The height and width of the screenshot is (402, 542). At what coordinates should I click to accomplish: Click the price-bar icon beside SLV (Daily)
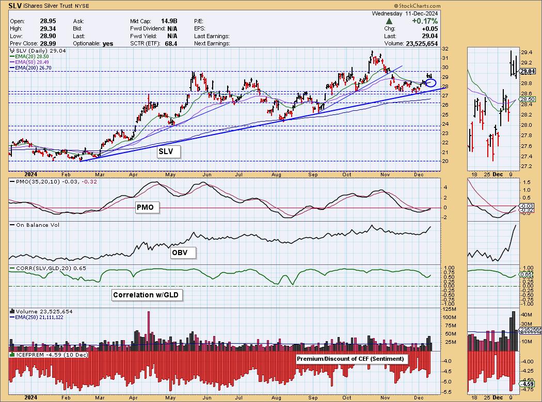12,51
